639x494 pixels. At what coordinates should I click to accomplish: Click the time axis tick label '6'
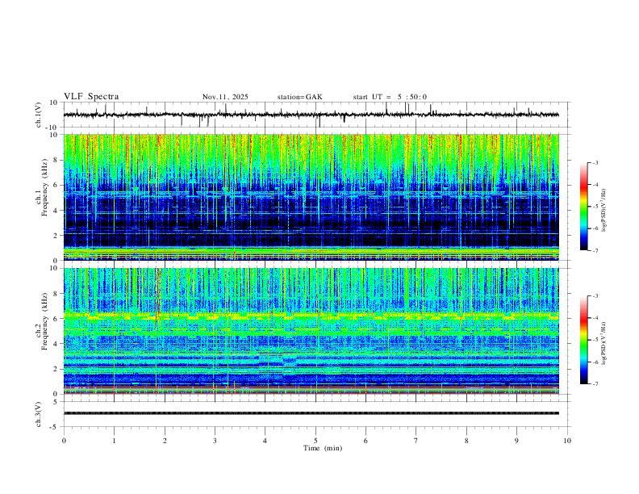pyautogui.click(x=366, y=441)
